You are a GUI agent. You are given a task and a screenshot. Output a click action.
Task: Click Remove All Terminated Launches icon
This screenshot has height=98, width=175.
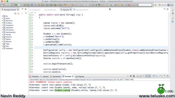(x=134, y=76)
